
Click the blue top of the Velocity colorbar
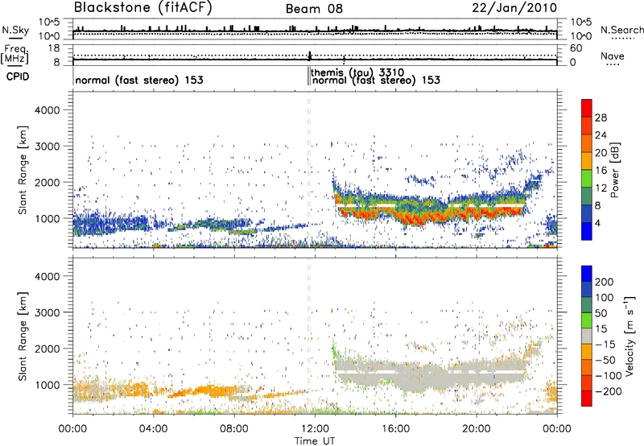587,274
